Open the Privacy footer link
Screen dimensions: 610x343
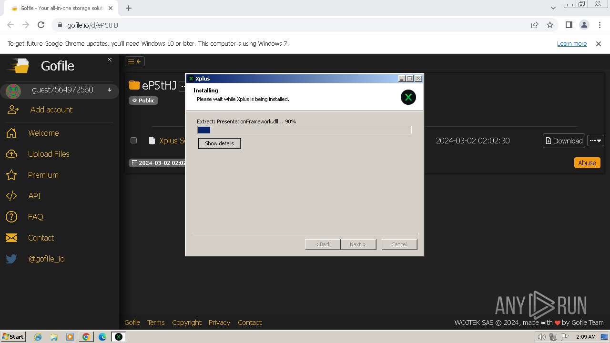click(x=219, y=323)
